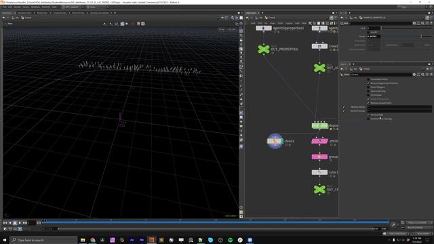Open gear menu in Clean parameter pane

click(414, 75)
